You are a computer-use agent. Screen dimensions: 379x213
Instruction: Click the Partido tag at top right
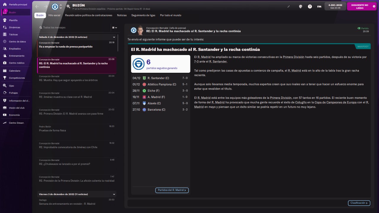click(363, 28)
